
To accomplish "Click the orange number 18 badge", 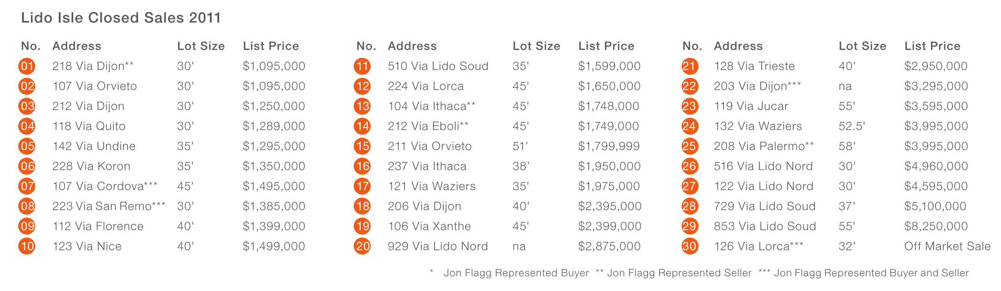I will point(362,206).
